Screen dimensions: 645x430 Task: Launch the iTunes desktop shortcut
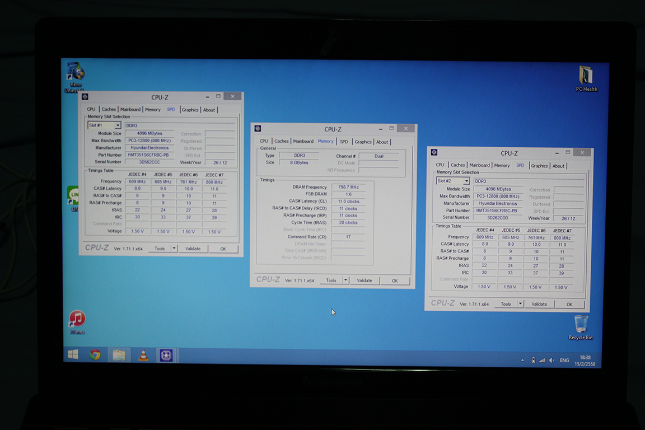coord(77,322)
